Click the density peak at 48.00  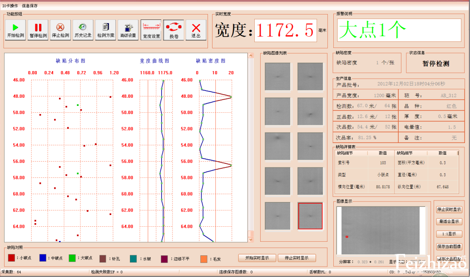point(231,97)
